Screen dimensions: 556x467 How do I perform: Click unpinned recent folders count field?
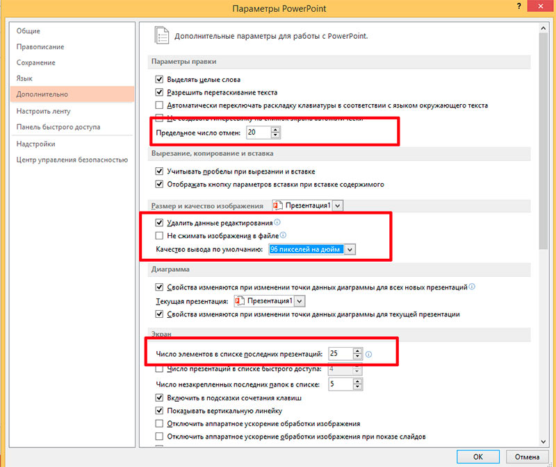341,384
